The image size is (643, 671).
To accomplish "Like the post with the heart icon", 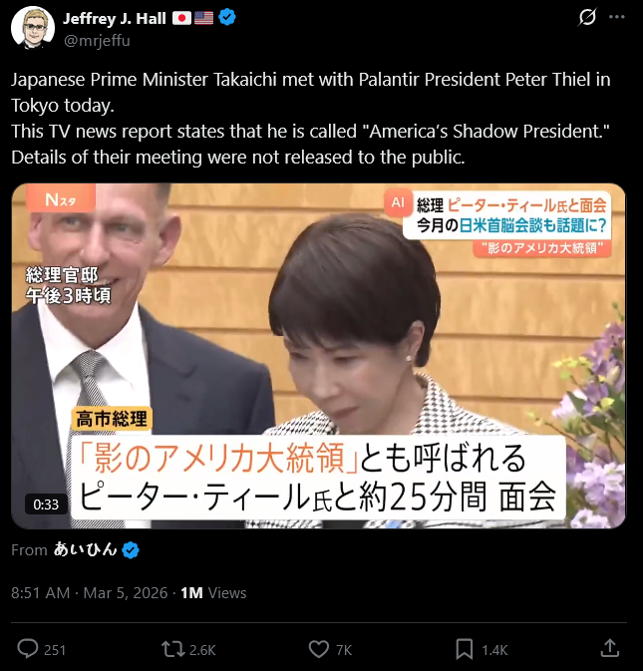I will click(319, 649).
